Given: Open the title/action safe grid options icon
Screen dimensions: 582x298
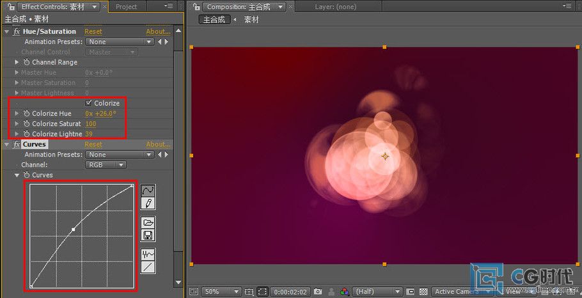Looking at the screenshot, I should click(x=249, y=292).
